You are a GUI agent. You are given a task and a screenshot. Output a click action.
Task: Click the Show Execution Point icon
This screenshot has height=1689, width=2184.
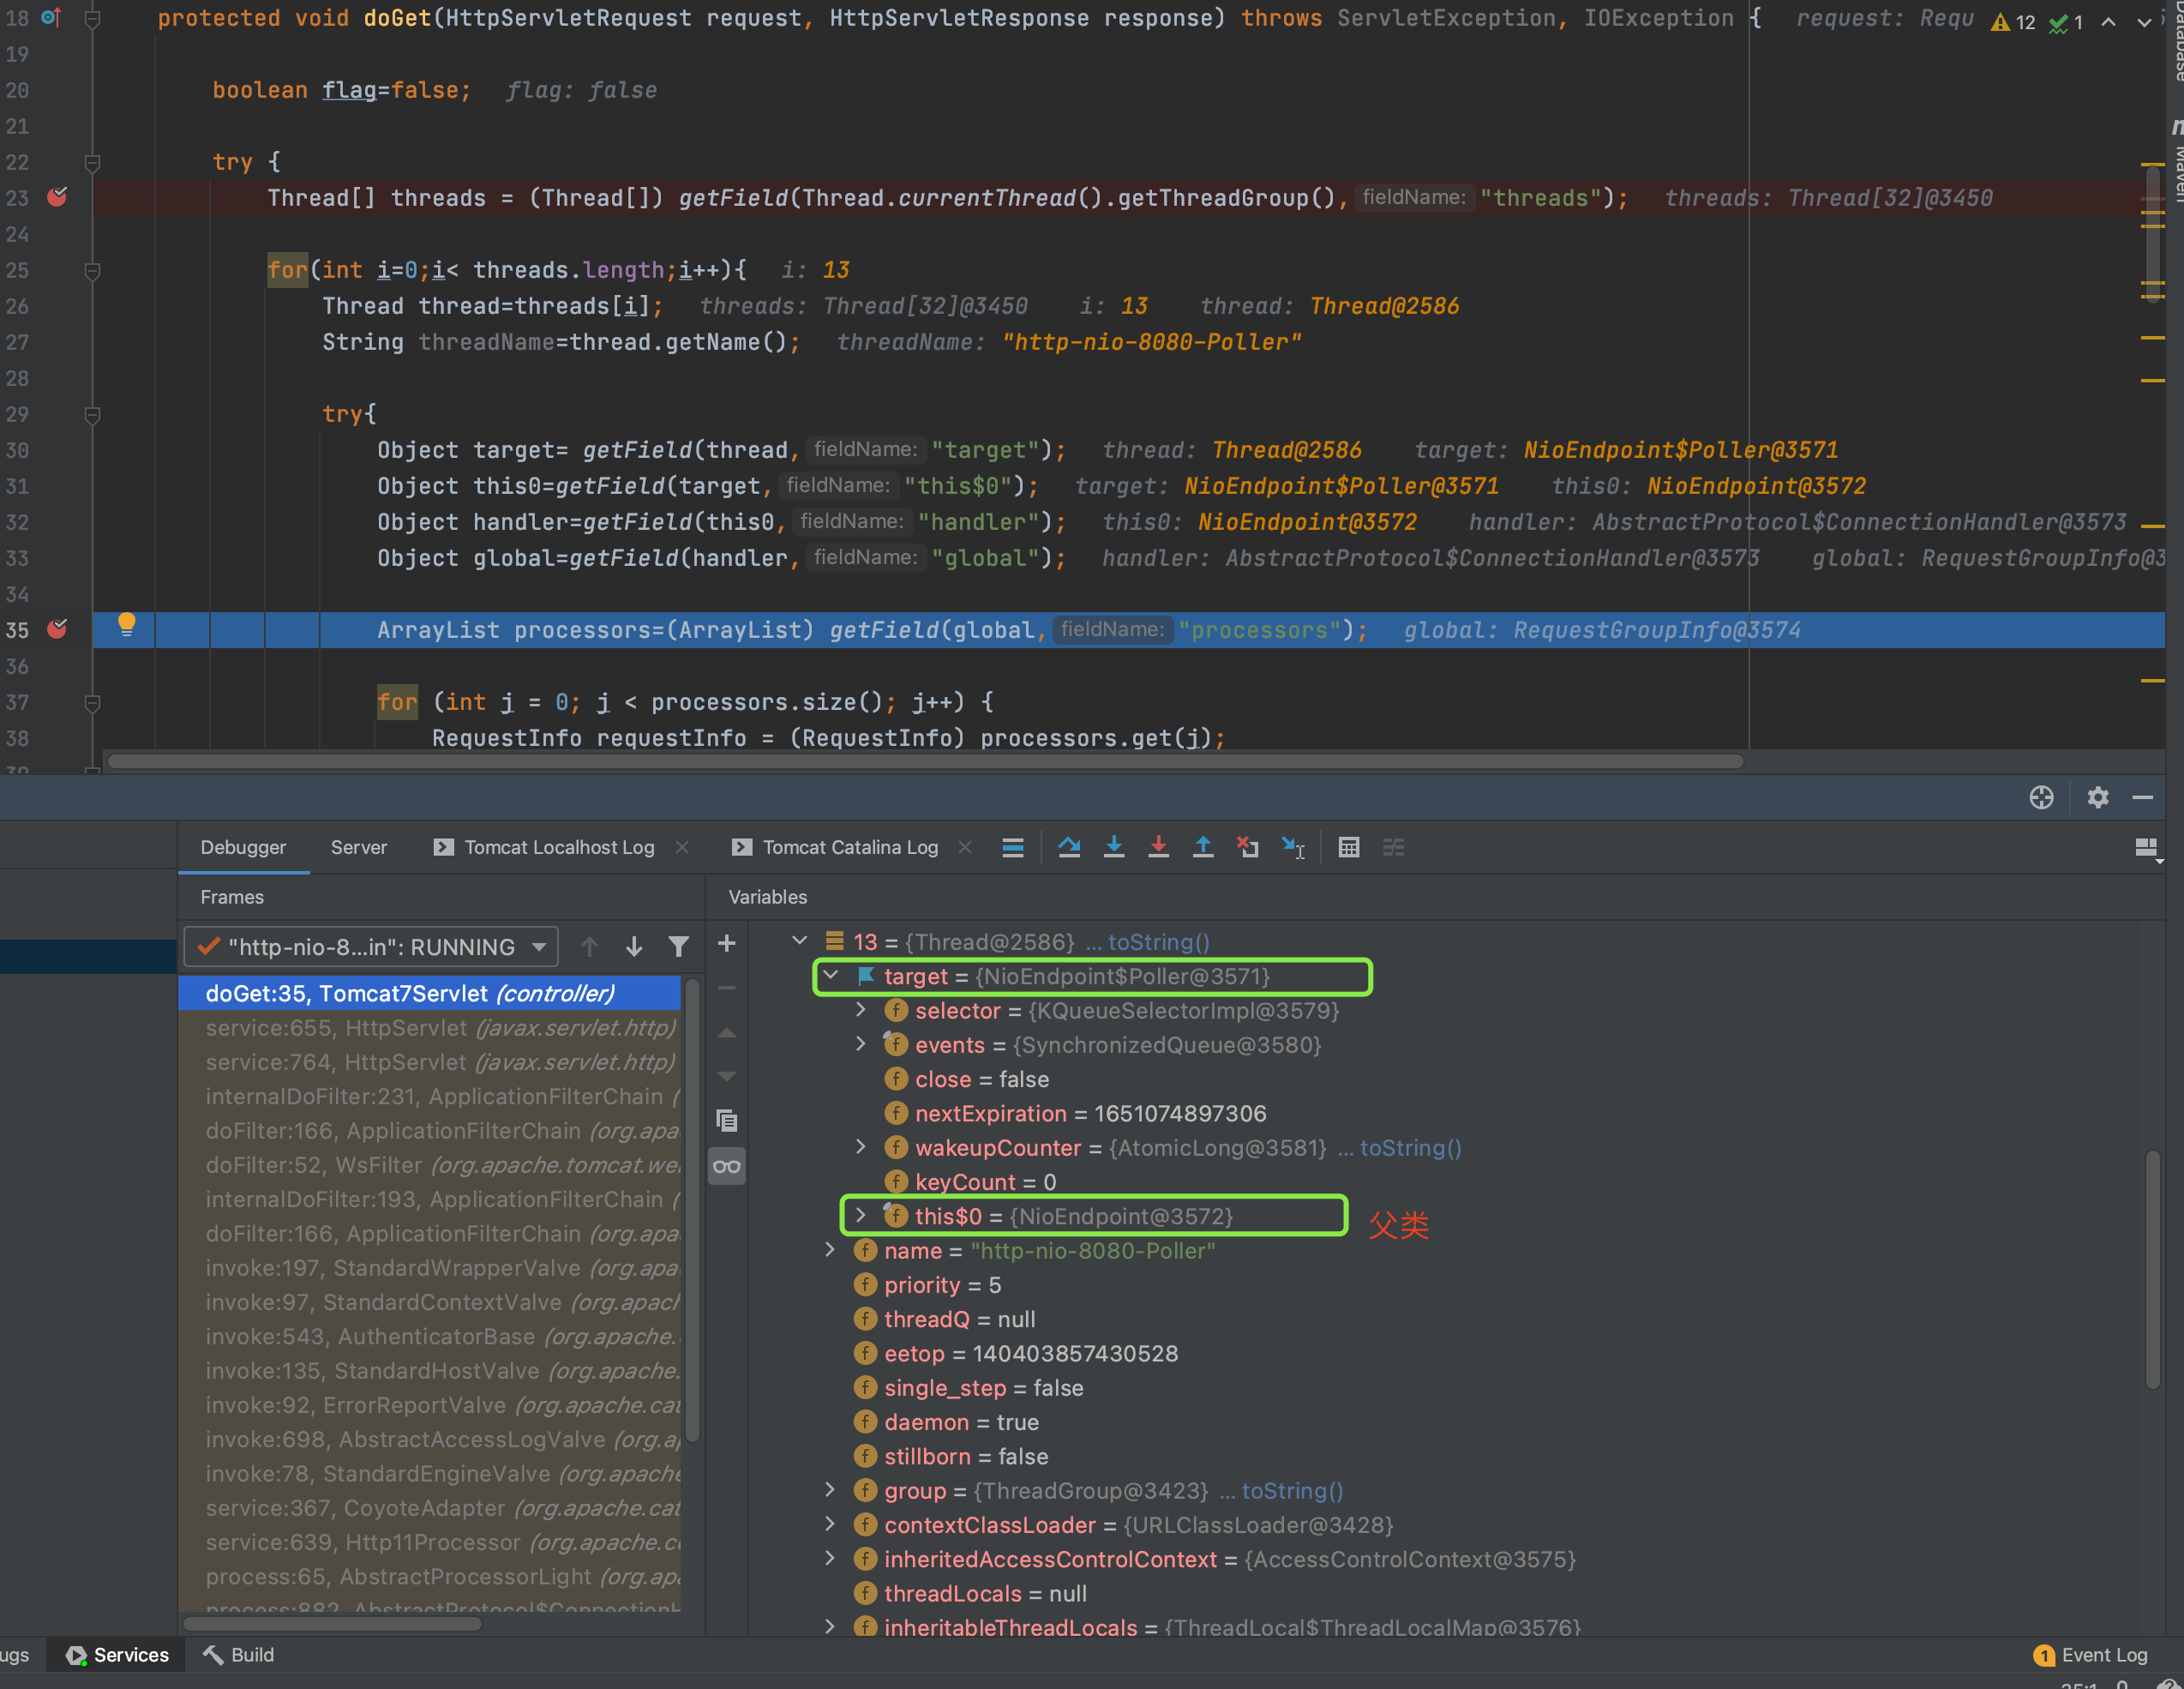[1012, 847]
